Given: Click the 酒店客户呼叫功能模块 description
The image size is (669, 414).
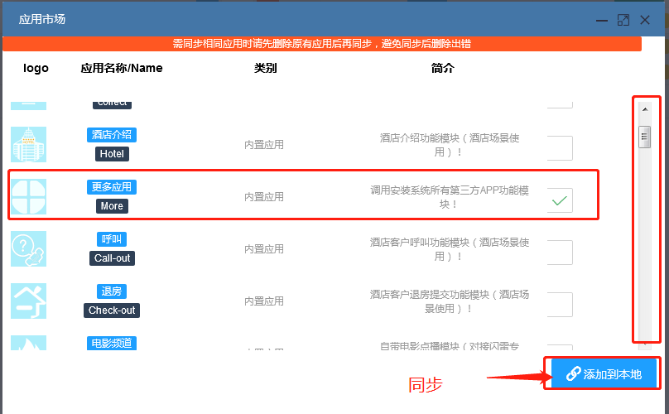Looking at the screenshot, I should pos(450,249).
